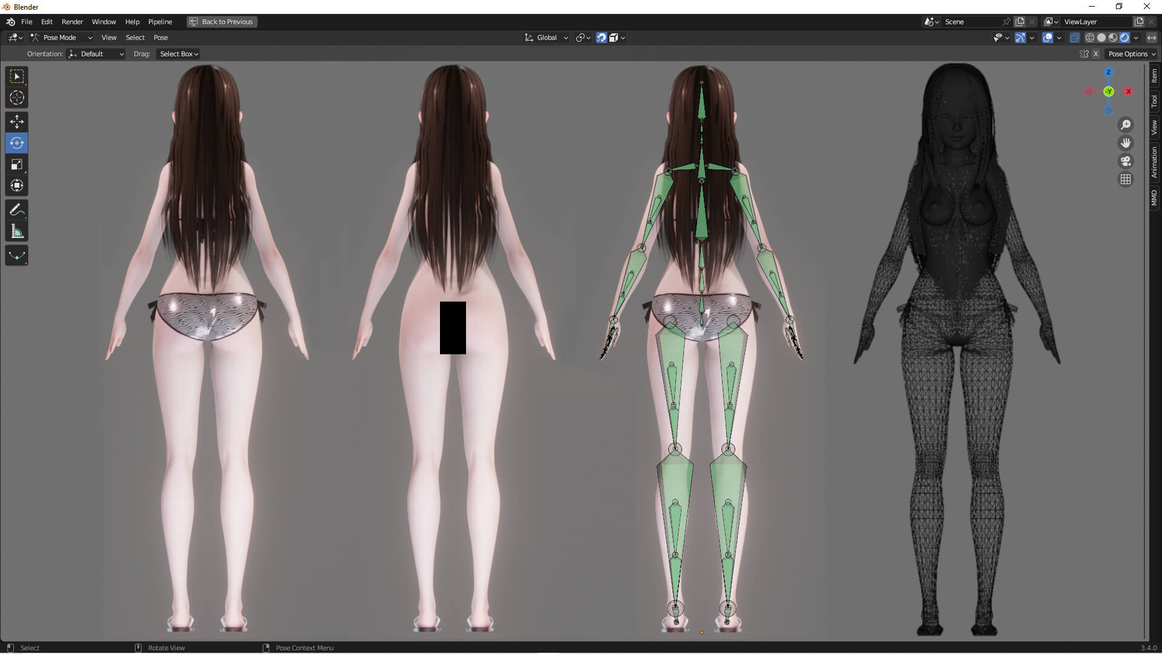Choose the Annotate pencil tool
The width and height of the screenshot is (1162, 654).
(16, 210)
